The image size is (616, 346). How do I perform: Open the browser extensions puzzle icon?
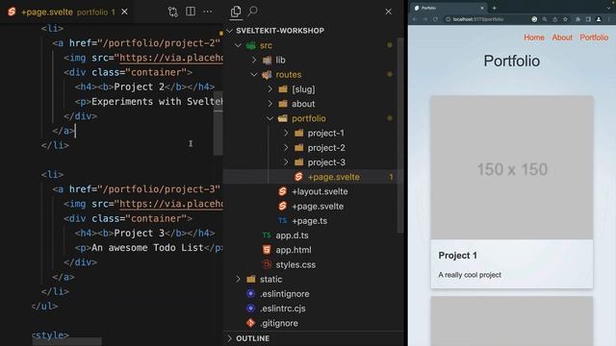pos(577,19)
